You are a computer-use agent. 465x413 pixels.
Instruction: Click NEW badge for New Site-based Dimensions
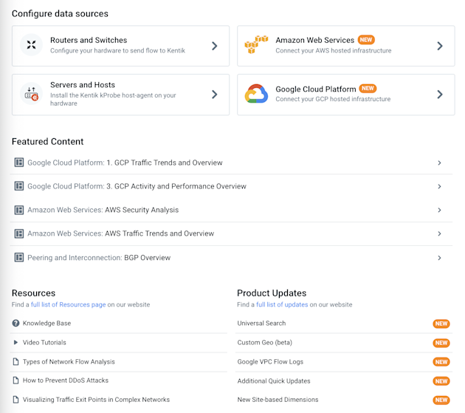(x=441, y=400)
